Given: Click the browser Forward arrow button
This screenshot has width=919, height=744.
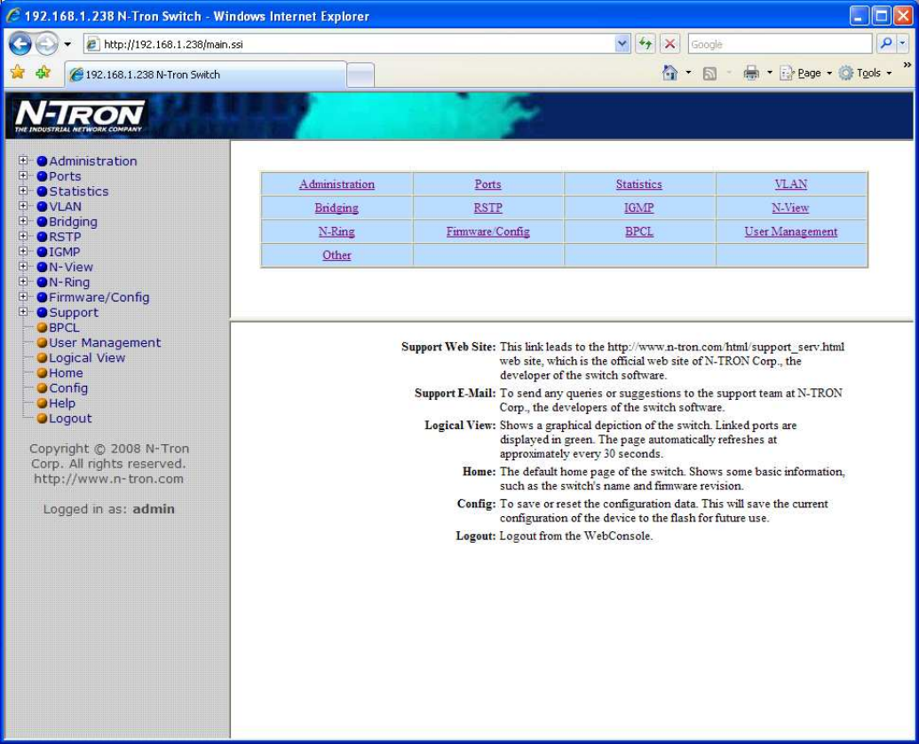Looking at the screenshot, I should (46, 44).
